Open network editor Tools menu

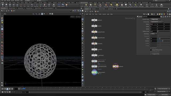pyautogui.click(x=100, y=14)
